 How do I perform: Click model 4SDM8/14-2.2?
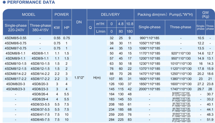point(16,74)
